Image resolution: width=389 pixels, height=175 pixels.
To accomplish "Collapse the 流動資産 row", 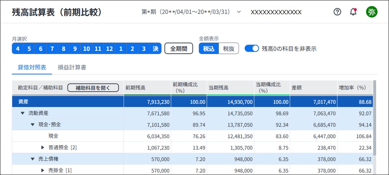I will (x=23, y=113).
